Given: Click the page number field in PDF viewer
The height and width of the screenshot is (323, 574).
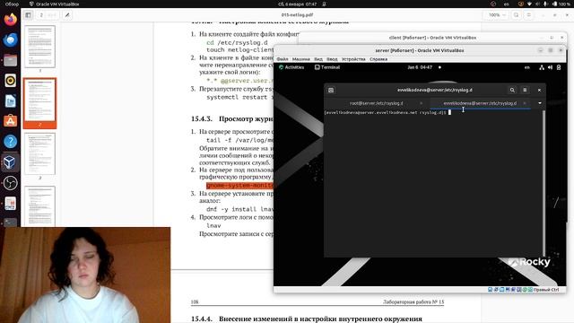Looking at the screenshot, I should pos(48,15).
